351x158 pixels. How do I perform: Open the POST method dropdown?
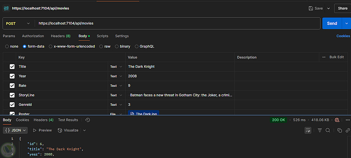click(18, 23)
